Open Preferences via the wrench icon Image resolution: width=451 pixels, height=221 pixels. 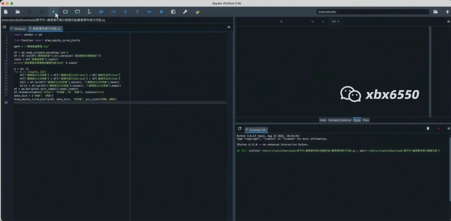pyautogui.click(x=185, y=12)
